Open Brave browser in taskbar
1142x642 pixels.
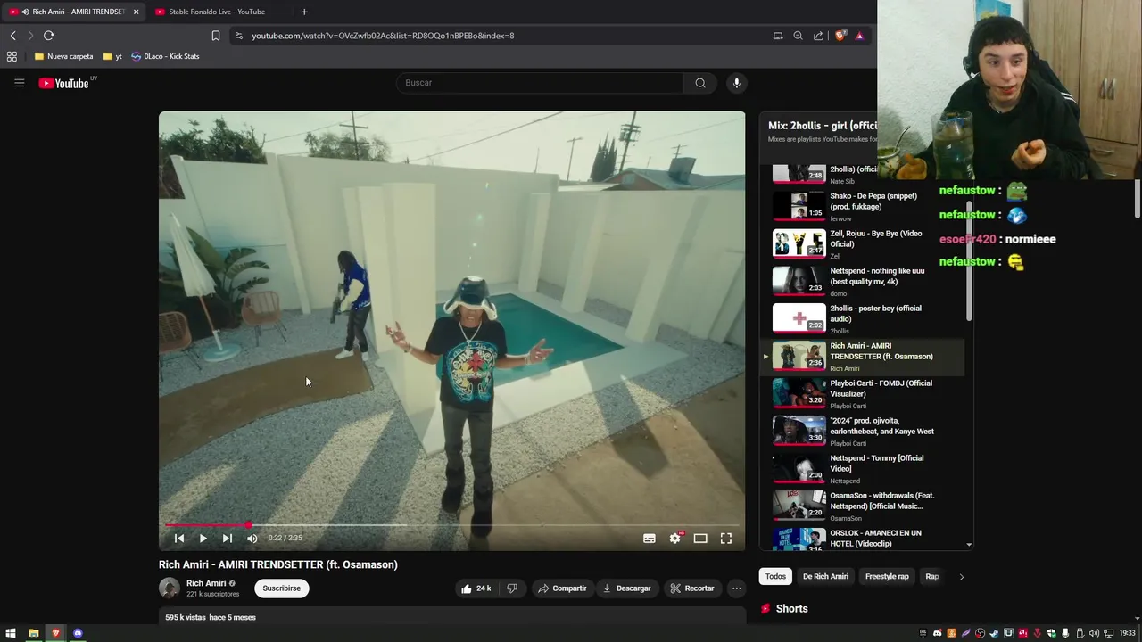click(x=55, y=633)
